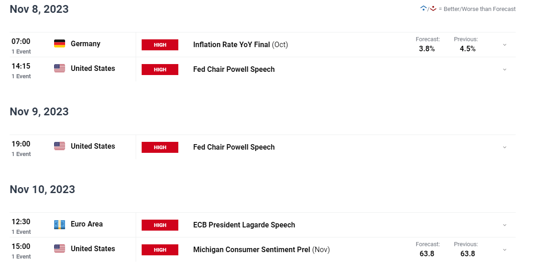Click the Euro Area flag icon
Screen dimensions: 540x275
60,225
